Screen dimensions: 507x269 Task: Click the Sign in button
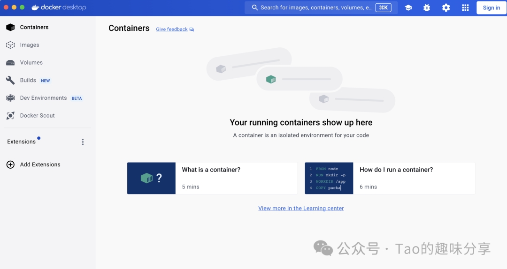tap(491, 8)
